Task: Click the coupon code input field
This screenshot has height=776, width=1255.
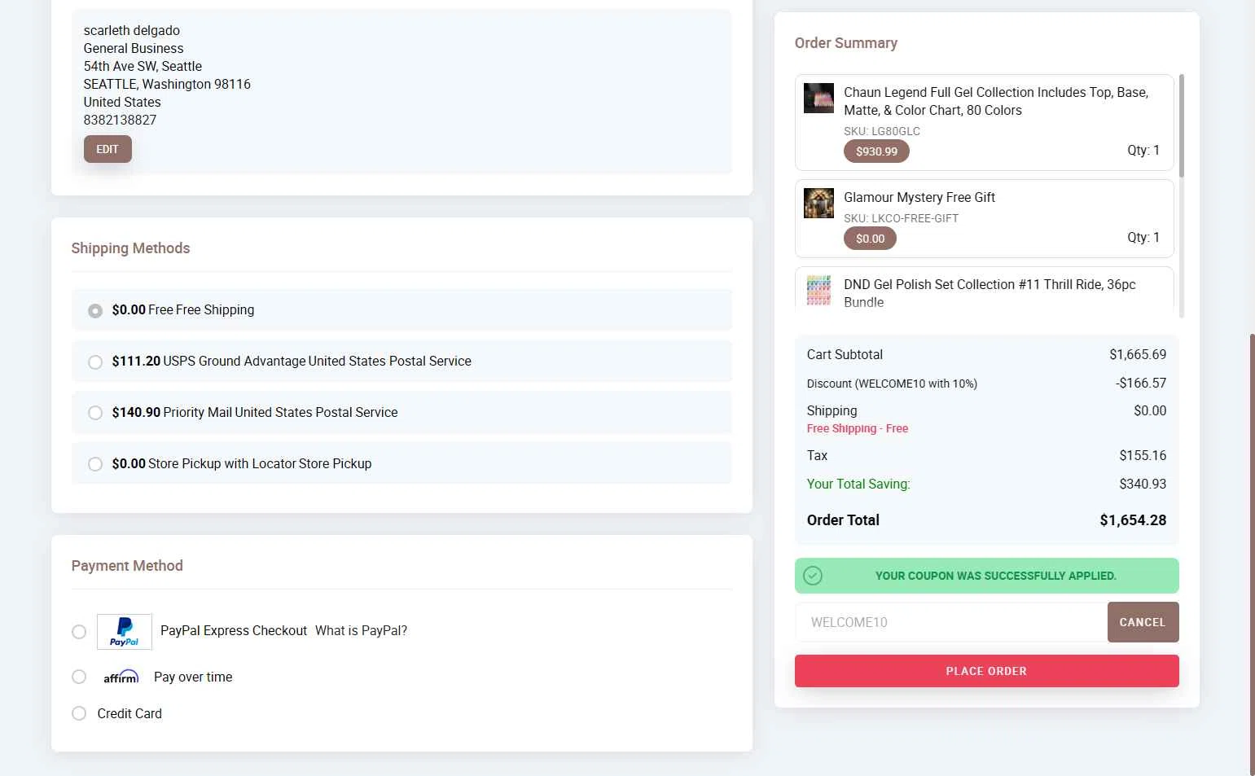Action: click(x=951, y=622)
